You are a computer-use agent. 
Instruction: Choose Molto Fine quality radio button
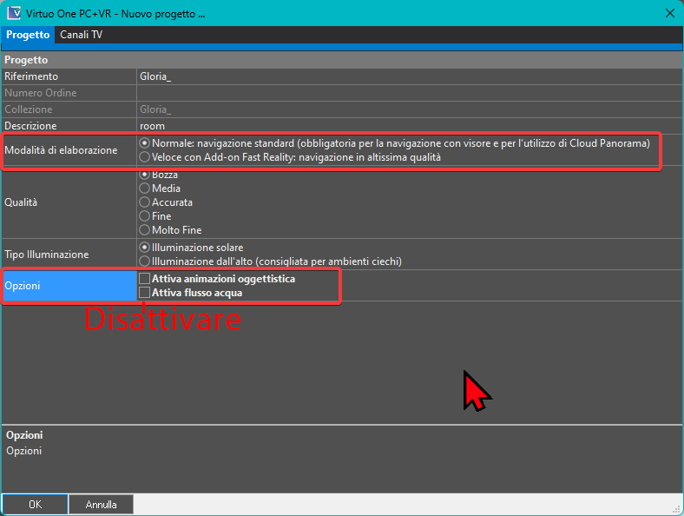tap(144, 230)
